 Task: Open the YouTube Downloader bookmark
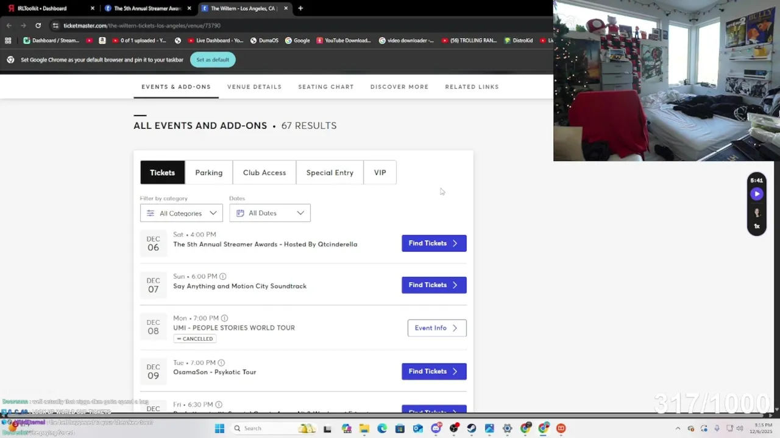(x=344, y=41)
